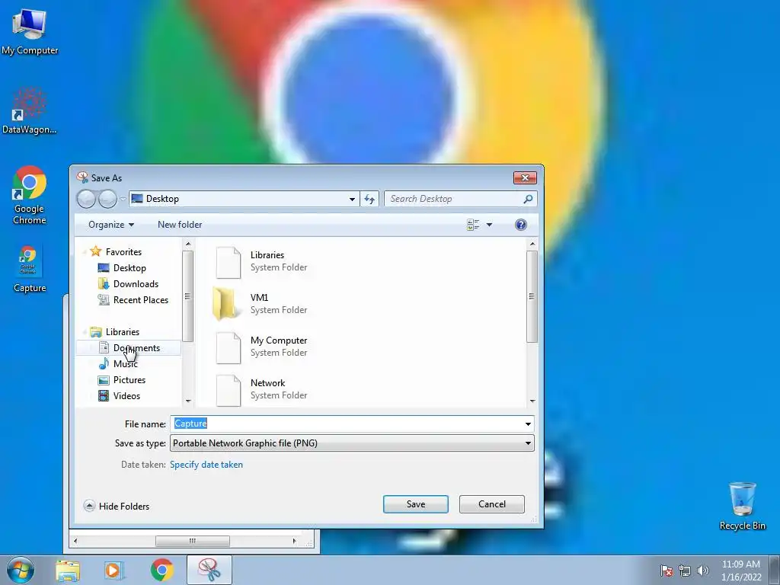Viewport: 780px width, 585px height.
Task: Open more view options dropdown arrow
Action: (490, 225)
